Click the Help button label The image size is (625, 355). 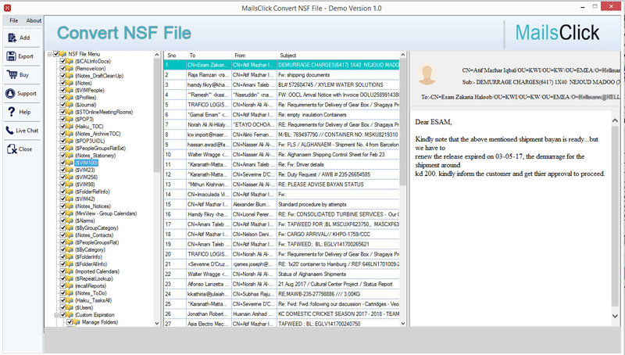[x=25, y=112]
